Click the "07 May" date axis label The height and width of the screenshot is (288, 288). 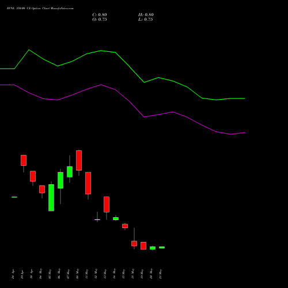[x=69, y=274]
